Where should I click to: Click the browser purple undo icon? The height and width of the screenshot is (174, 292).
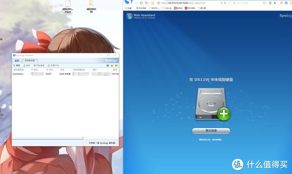pyautogui.click(x=146, y=3)
